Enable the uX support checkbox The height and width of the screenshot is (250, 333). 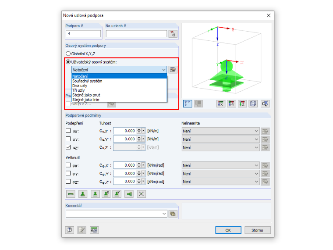[68, 131]
